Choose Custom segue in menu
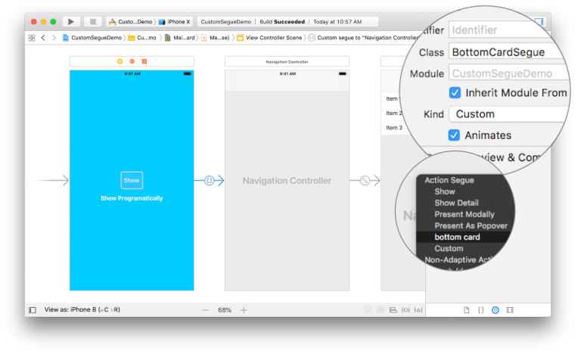Viewport: 581px width, 354px height. point(449,249)
